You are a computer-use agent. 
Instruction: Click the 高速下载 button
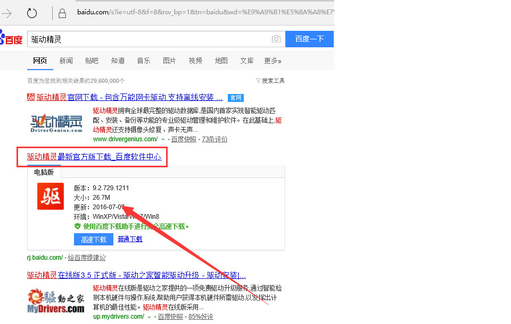(x=94, y=240)
